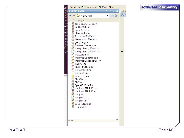184x138 pixels.
Task: Click the icon beside TGplay1.m
Action: [x=73, y=107]
